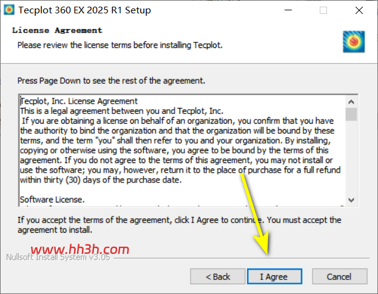
Task: Click the empty scrollbar track below the thumb
Action: [351, 157]
